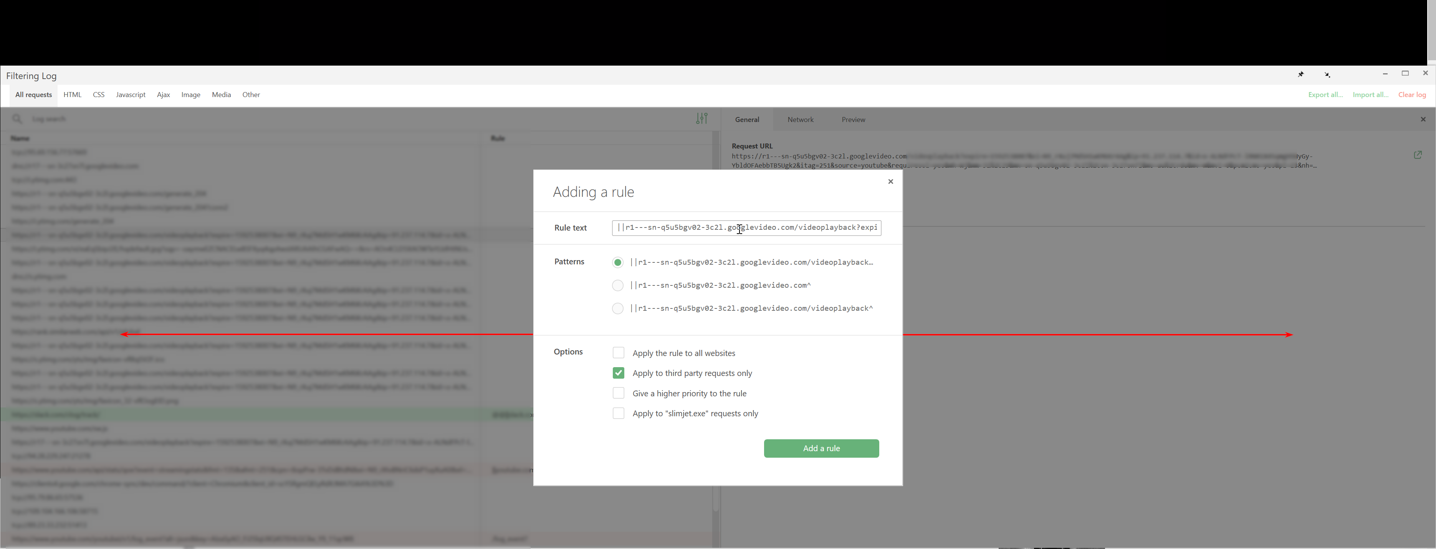
Task: Switch to the CSS tab
Action: click(99, 95)
